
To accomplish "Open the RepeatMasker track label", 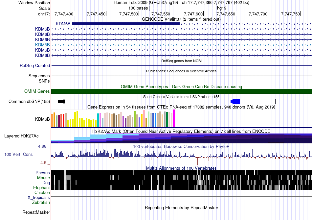I will pyautogui.click(x=36, y=212).
